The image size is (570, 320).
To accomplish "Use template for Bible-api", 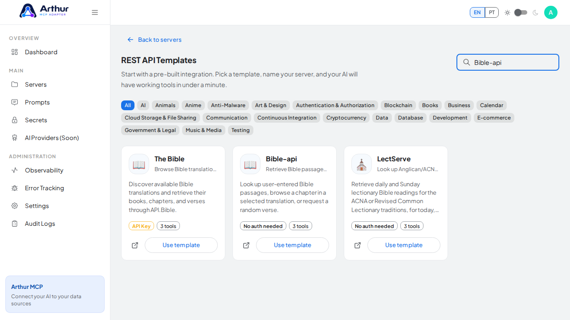I will pyautogui.click(x=293, y=245).
